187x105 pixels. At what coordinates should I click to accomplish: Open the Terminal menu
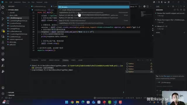[39, 2]
